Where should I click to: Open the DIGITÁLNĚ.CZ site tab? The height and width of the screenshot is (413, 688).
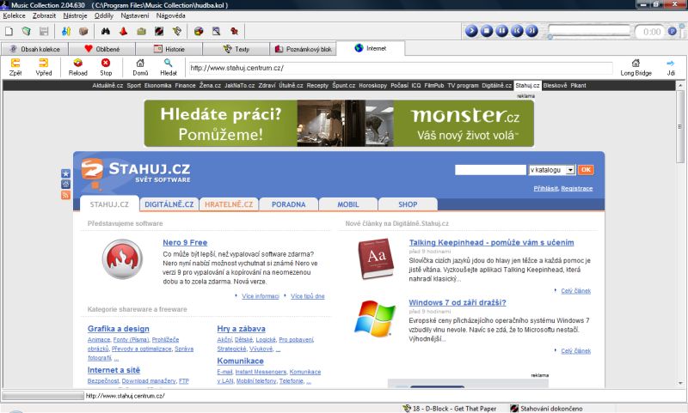pyautogui.click(x=169, y=204)
